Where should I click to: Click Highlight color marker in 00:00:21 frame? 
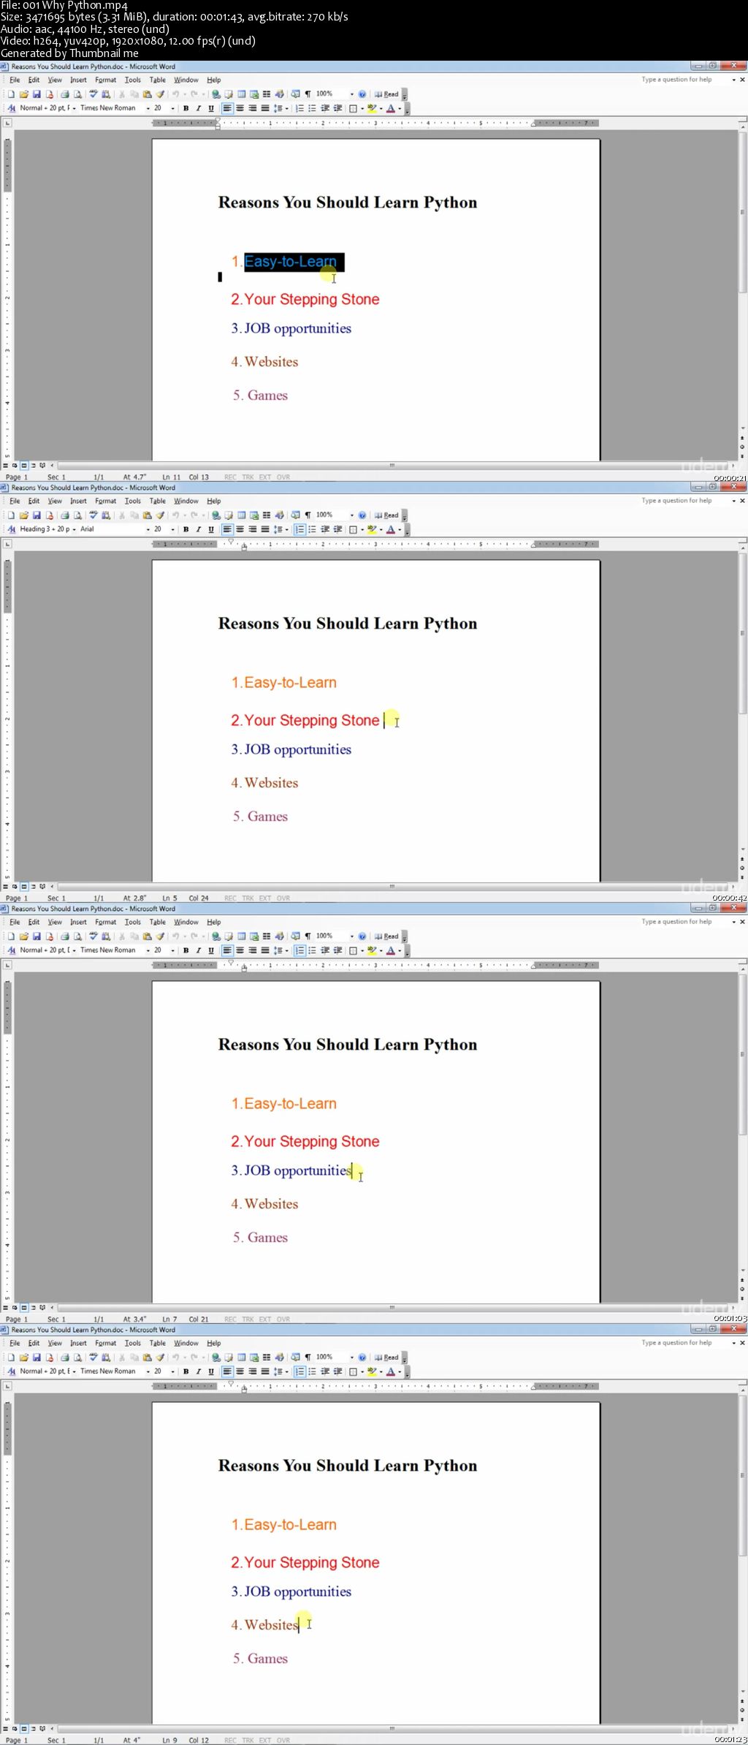372,108
